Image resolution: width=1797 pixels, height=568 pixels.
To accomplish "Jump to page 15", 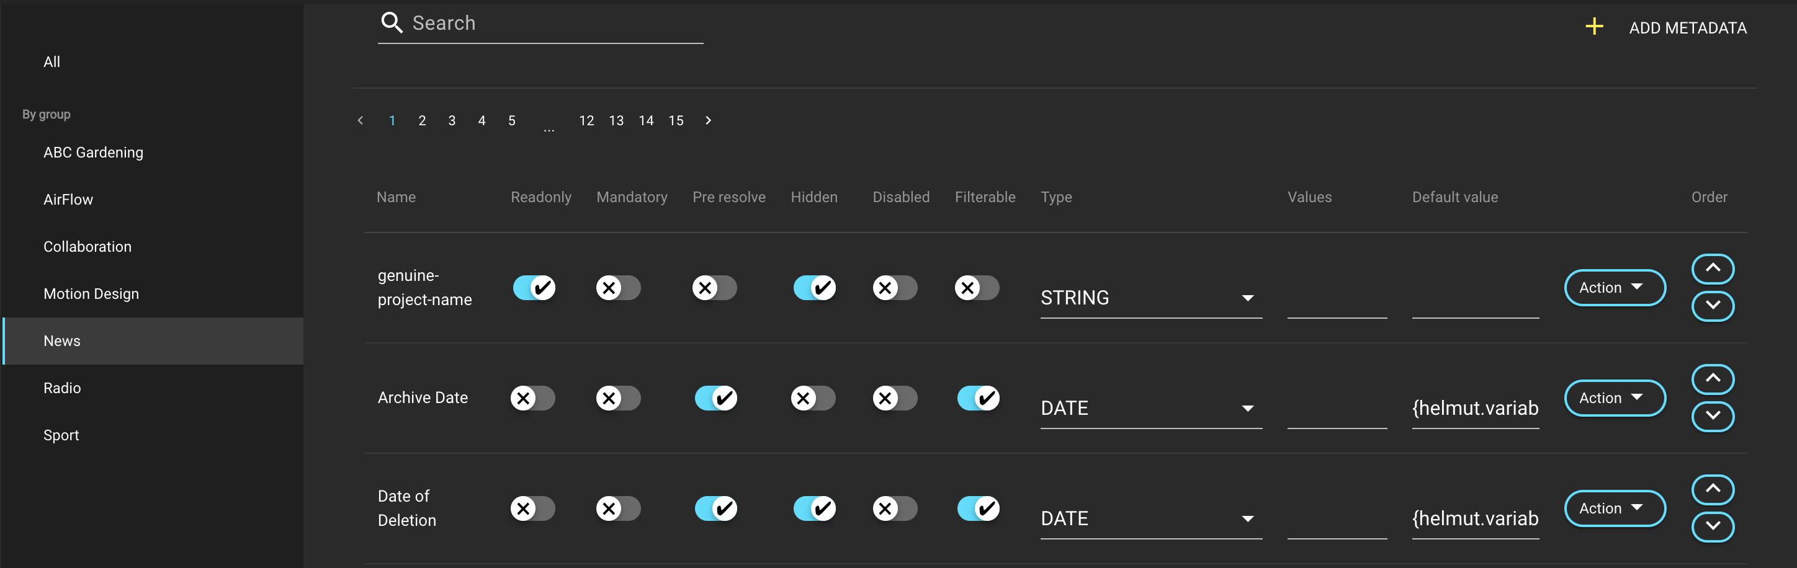I will (675, 120).
